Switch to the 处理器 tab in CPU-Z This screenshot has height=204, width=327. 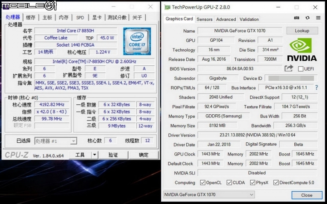coord(13,17)
